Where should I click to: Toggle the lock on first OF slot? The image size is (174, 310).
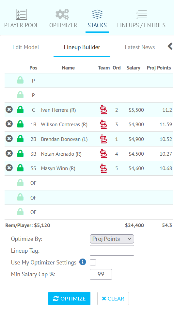point(20,183)
